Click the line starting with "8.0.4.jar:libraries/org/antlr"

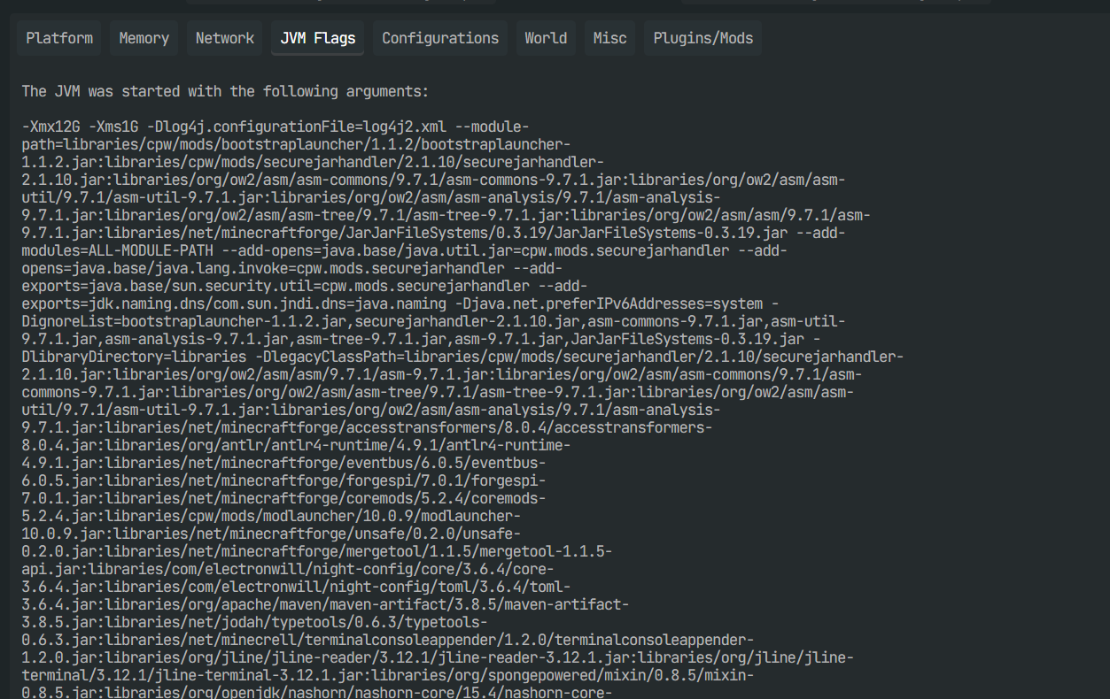coord(297,445)
